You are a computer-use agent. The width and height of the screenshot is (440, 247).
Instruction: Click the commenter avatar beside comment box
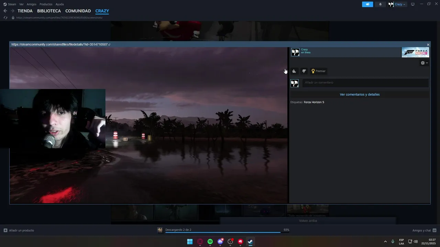[295, 83]
